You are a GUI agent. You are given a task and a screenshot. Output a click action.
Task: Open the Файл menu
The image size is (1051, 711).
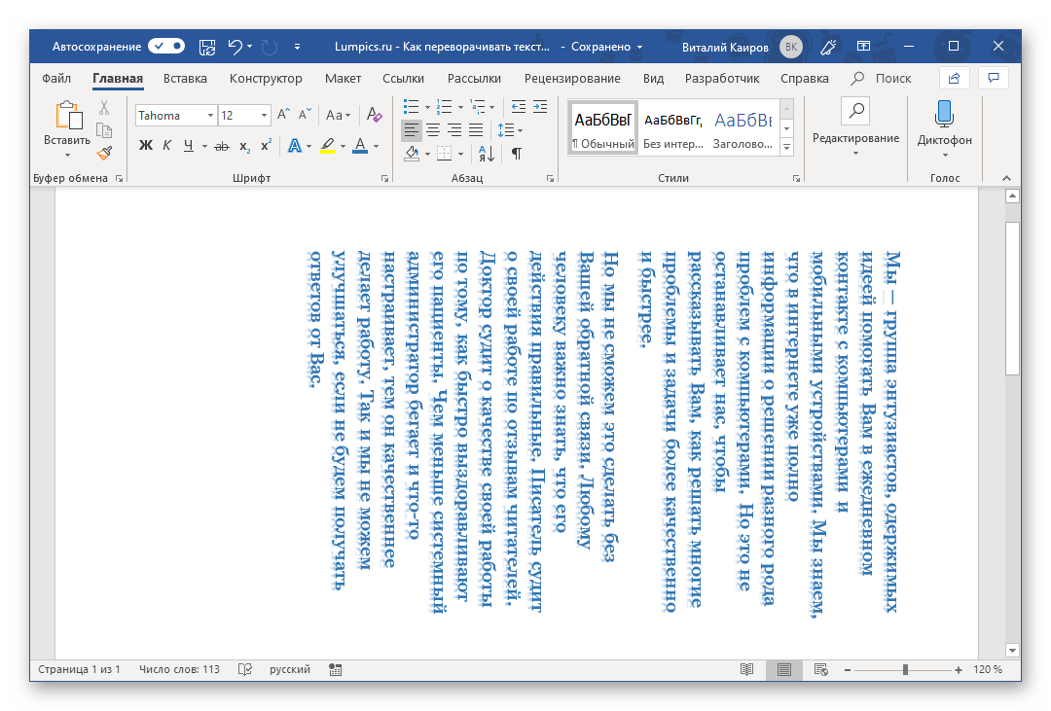[x=56, y=79]
